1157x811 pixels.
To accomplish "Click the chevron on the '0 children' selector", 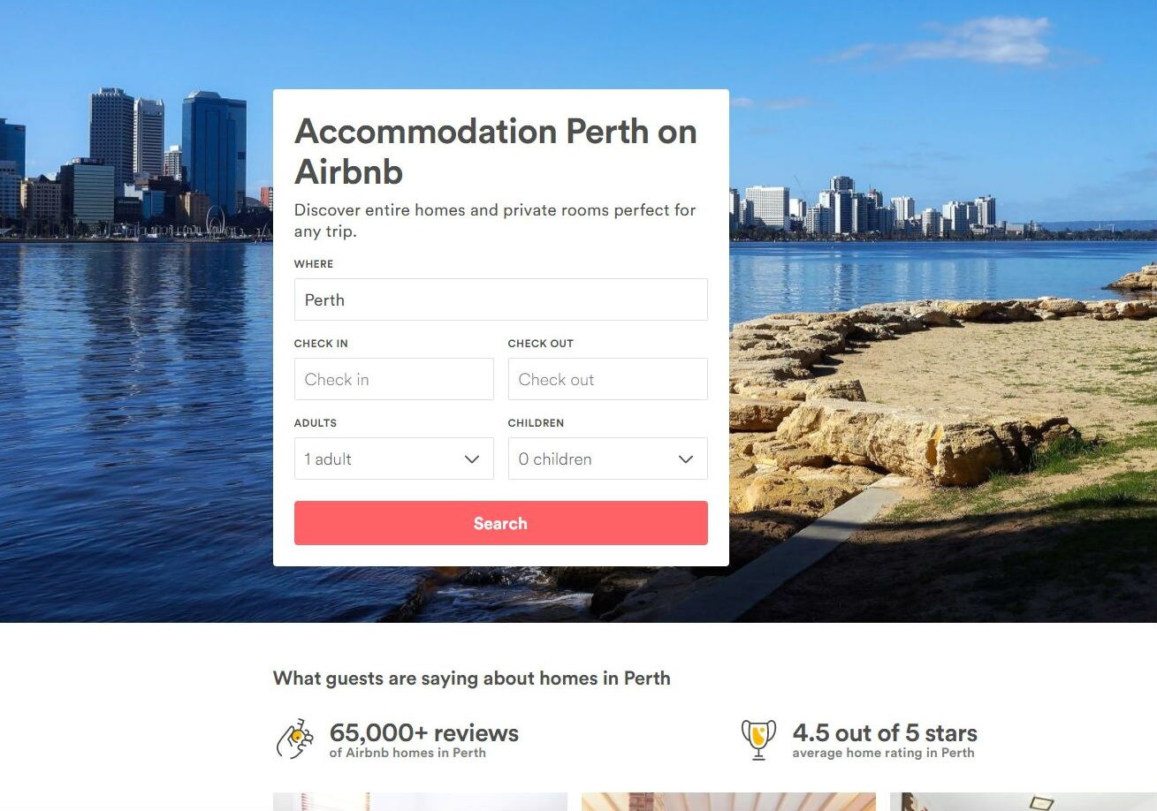I will (x=684, y=459).
